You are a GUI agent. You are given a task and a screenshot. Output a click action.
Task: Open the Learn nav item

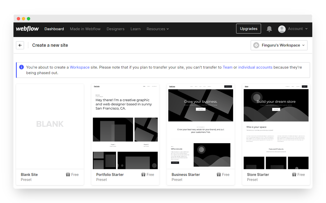(135, 29)
